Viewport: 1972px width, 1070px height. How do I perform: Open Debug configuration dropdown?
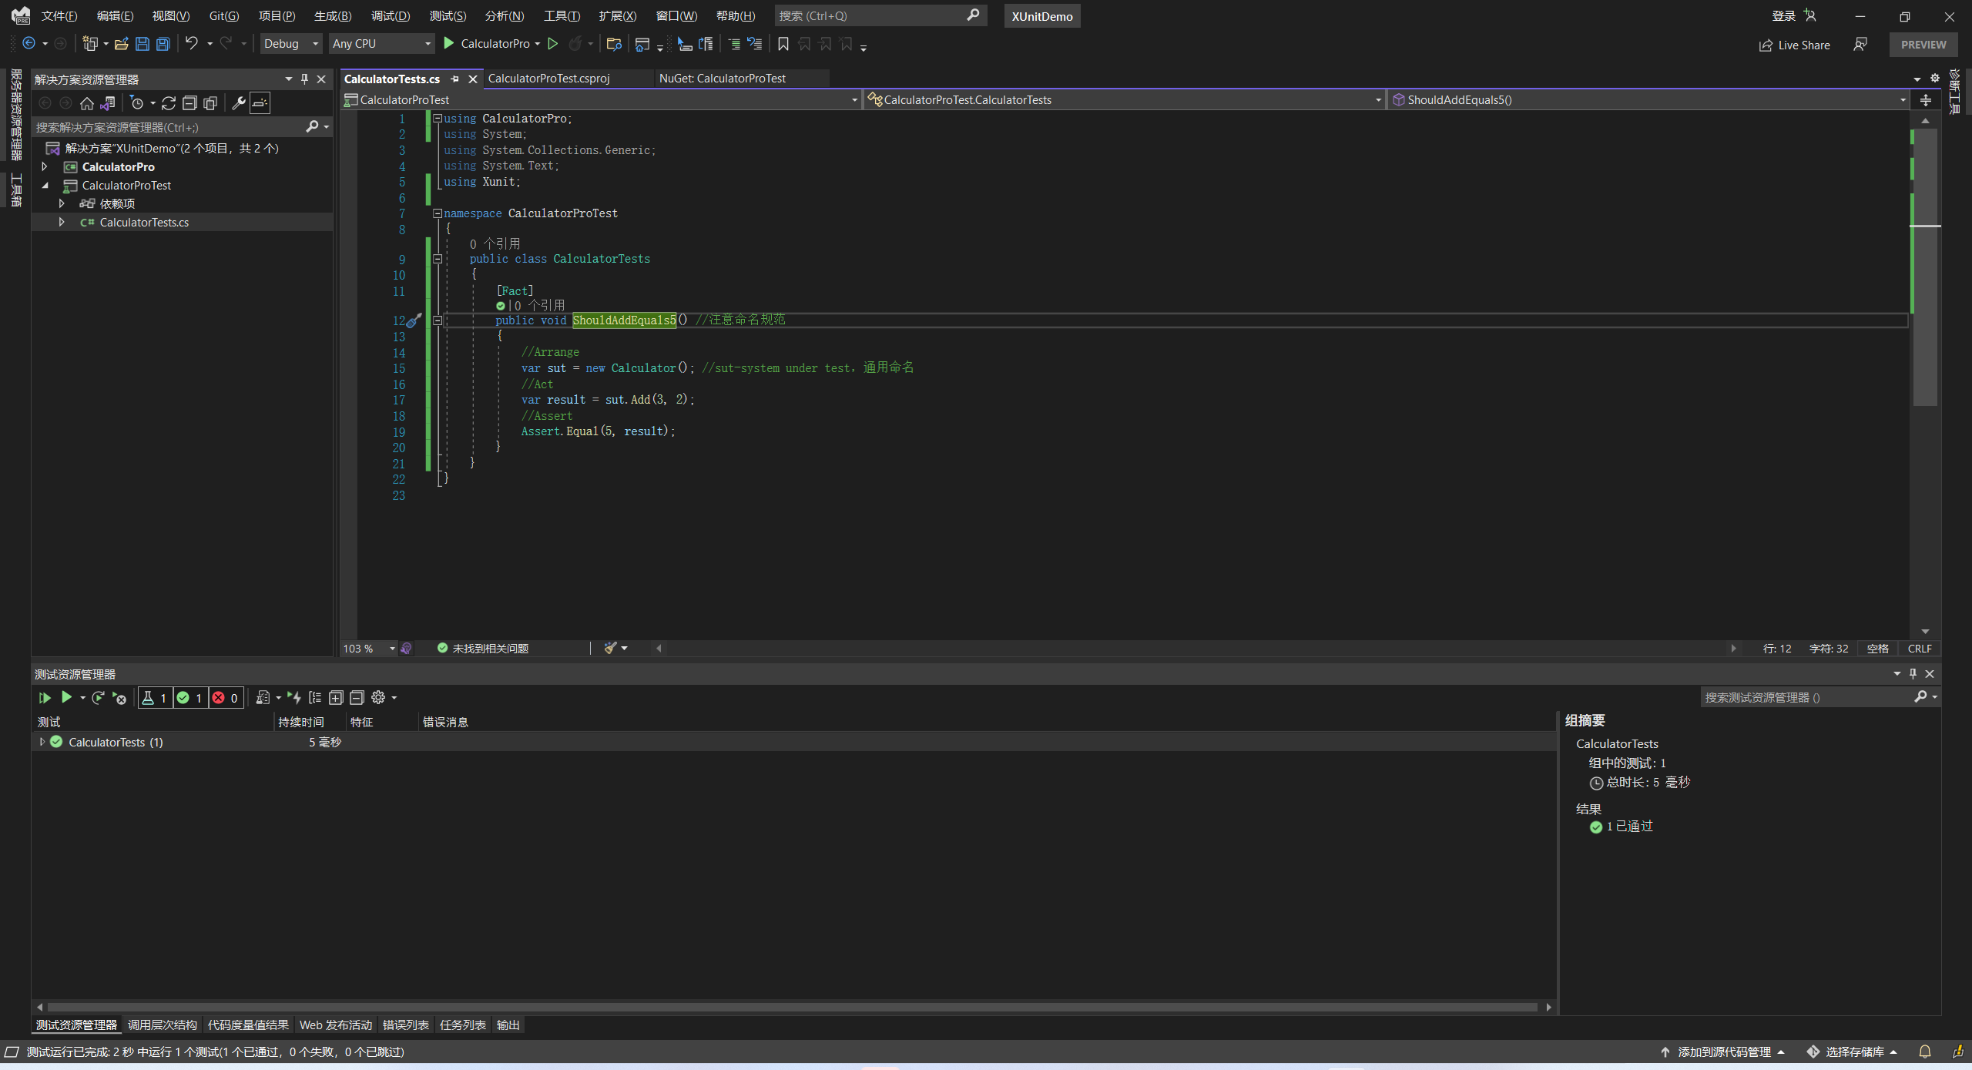(290, 44)
